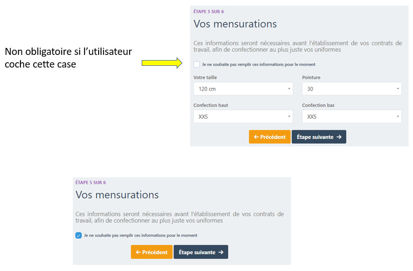Select the lower "ÉTAPE 5 SUR 6" label
The height and width of the screenshot is (271, 413).
click(91, 183)
